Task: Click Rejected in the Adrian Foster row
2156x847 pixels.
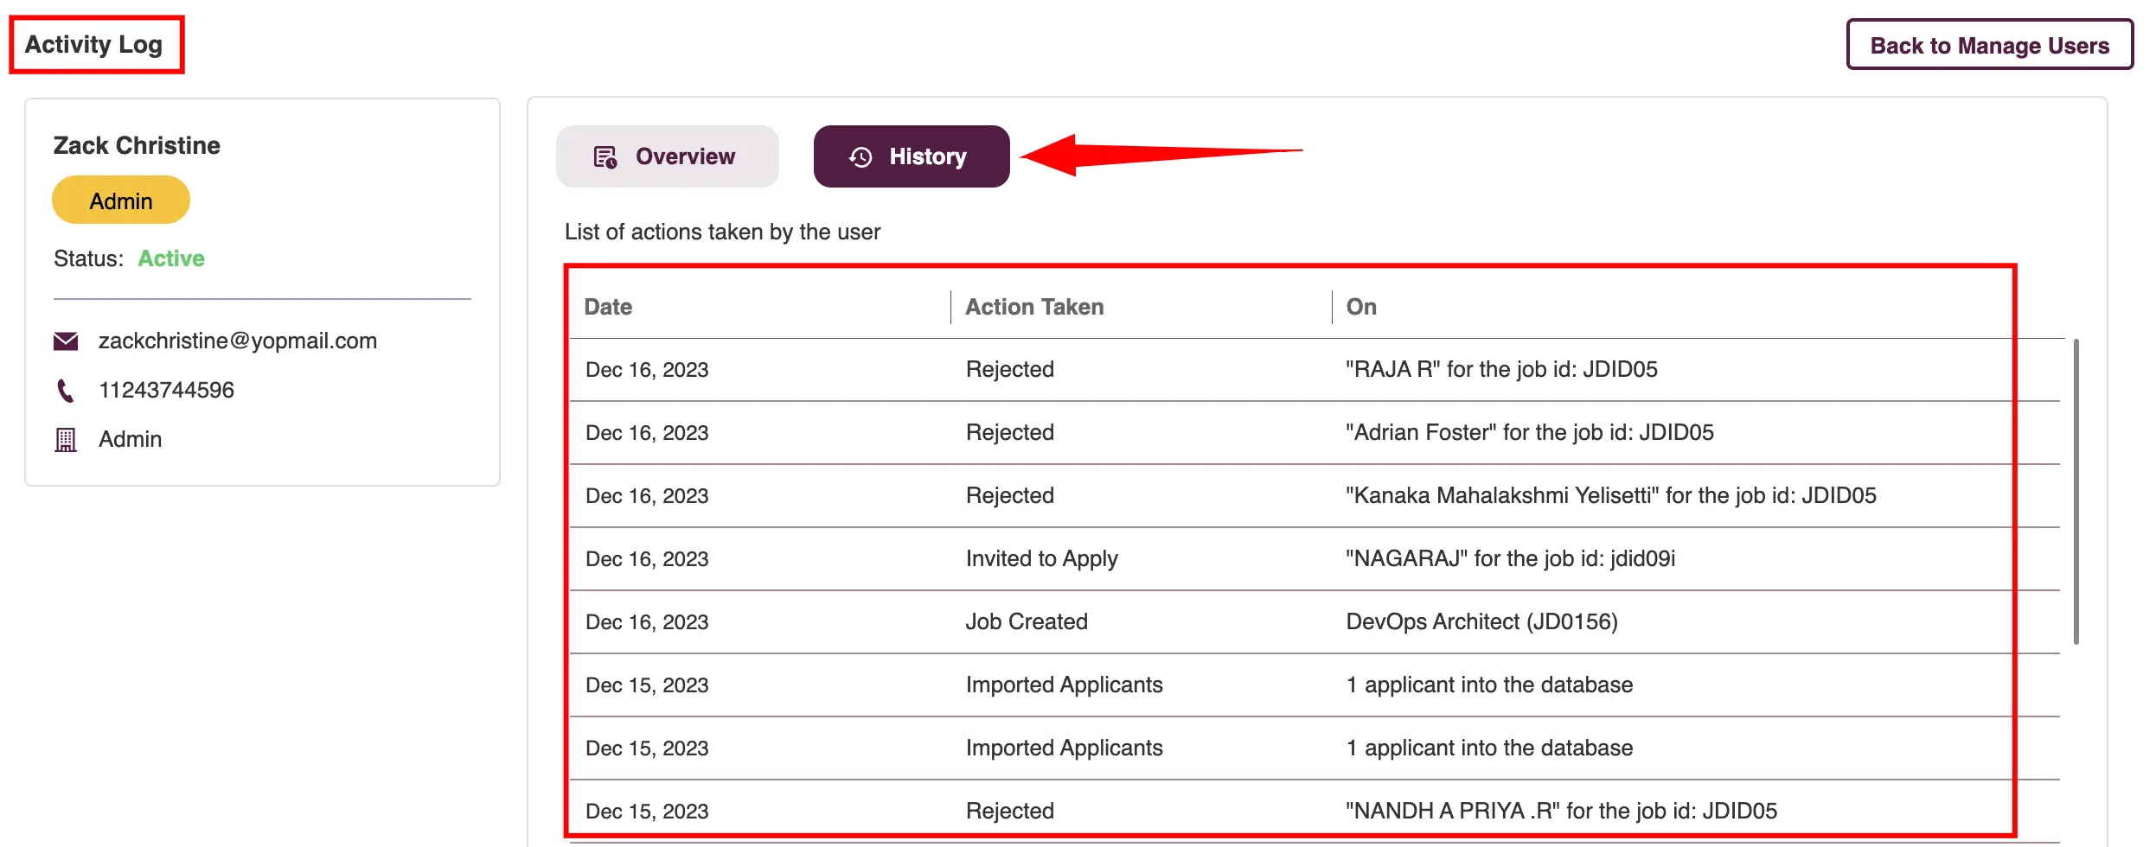Action: pos(1009,433)
